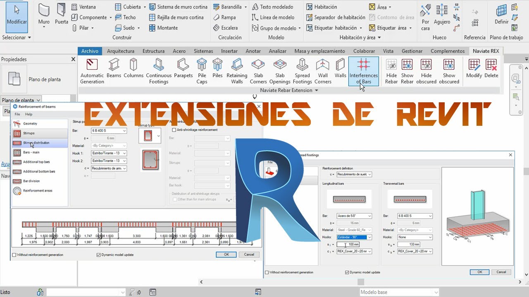Viewport: 529px width, 297px height.
Task: Open the Hook 1 Estribo/Tirante dropdown
Action: pos(109,153)
